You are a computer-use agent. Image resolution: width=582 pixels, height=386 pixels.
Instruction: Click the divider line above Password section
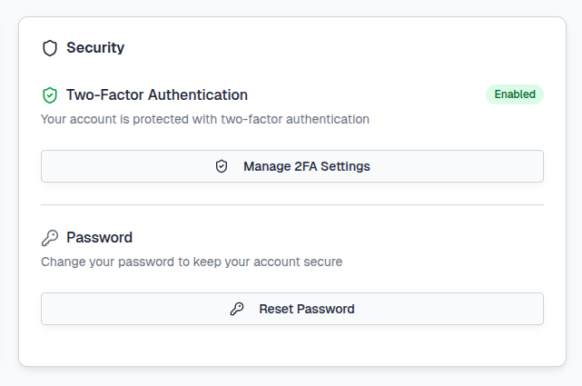tap(292, 205)
